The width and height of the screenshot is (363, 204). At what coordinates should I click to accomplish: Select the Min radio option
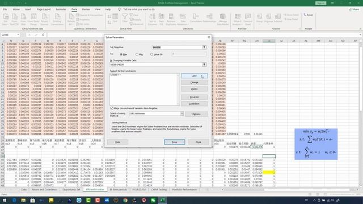click(137, 54)
